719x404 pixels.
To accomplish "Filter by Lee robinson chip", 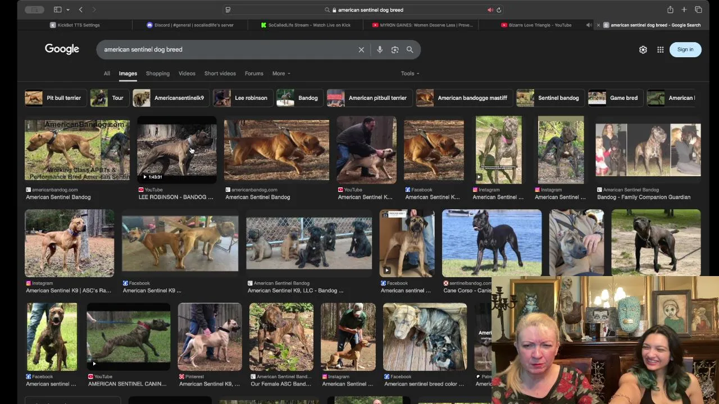I will click(243, 98).
